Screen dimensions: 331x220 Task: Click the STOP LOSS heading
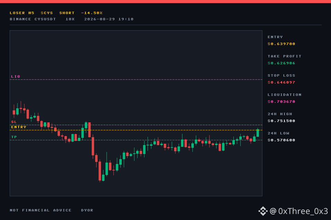[281, 76]
